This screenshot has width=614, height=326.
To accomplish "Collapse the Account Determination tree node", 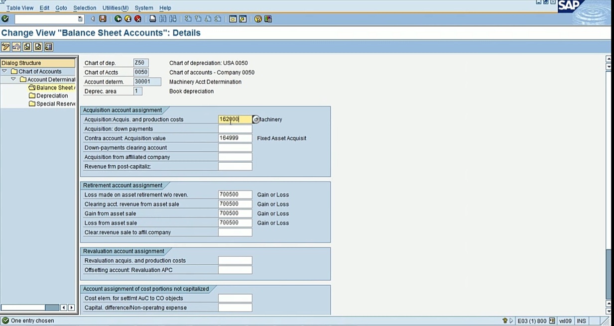I will (x=13, y=79).
